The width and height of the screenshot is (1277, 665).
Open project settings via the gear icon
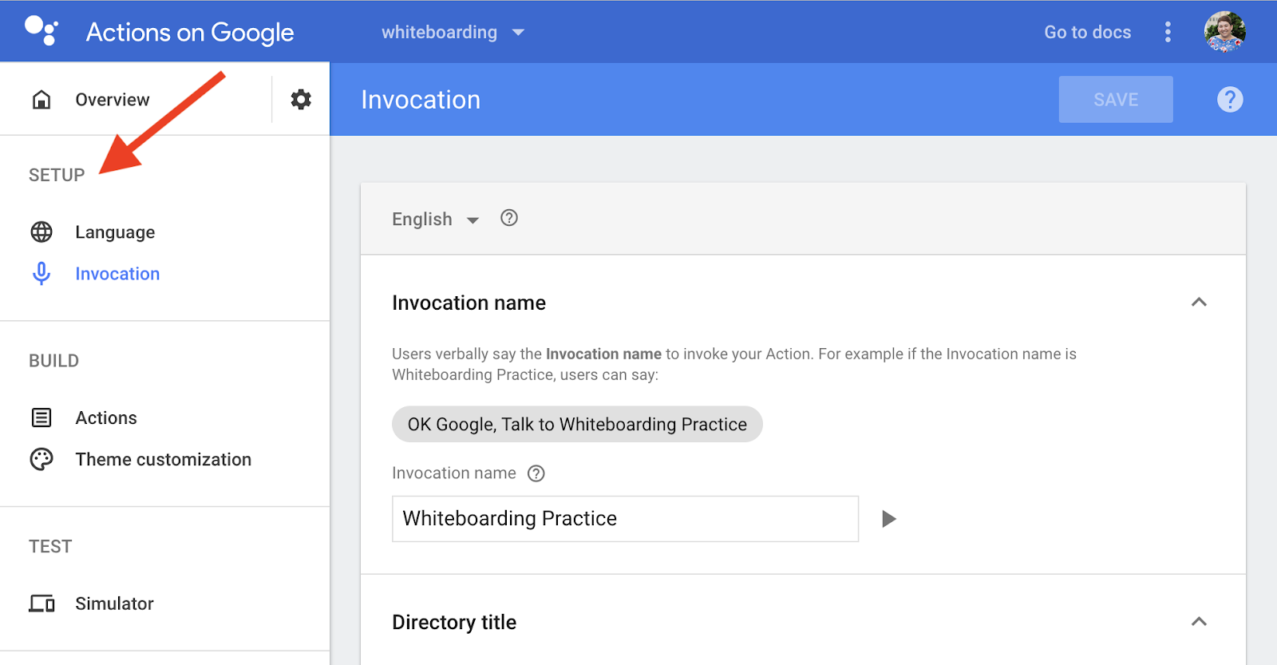(x=301, y=100)
